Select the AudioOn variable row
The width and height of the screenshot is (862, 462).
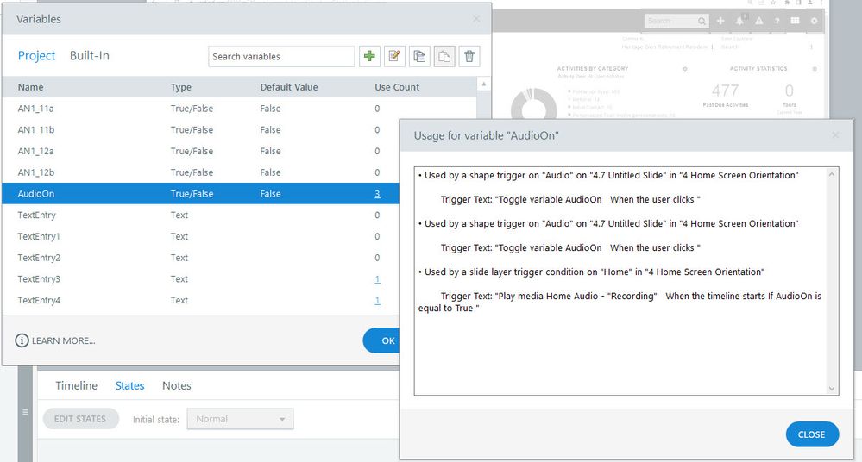coord(201,193)
